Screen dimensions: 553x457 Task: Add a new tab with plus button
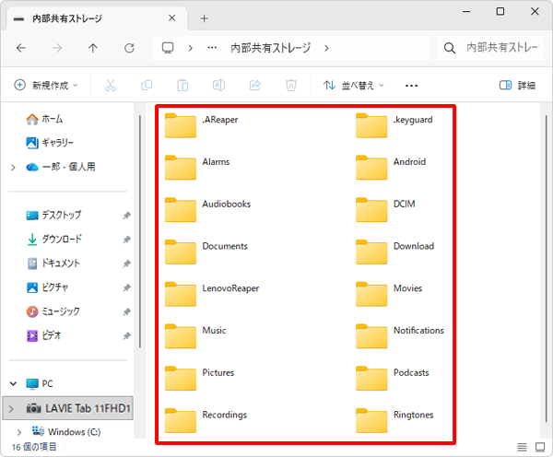pos(205,18)
